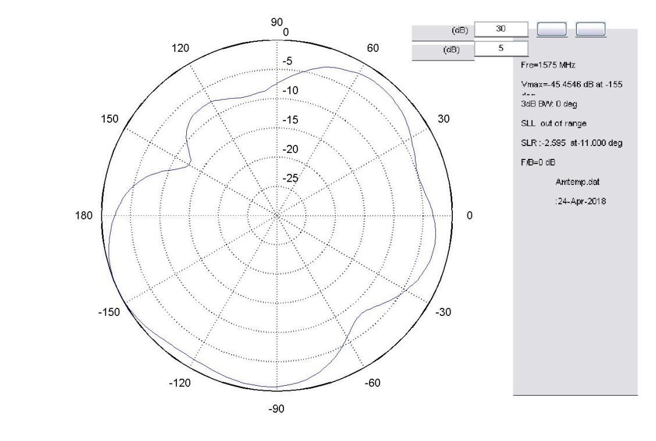Click the -90 degree label below the plot
The image size is (656, 441).
(276, 410)
